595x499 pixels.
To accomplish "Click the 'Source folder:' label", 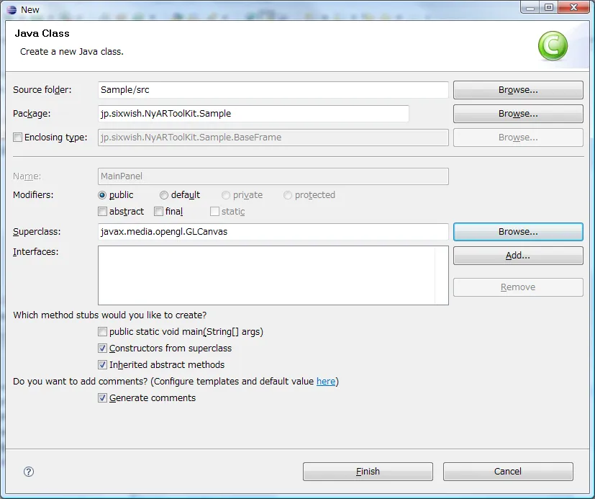I will (42, 90).
